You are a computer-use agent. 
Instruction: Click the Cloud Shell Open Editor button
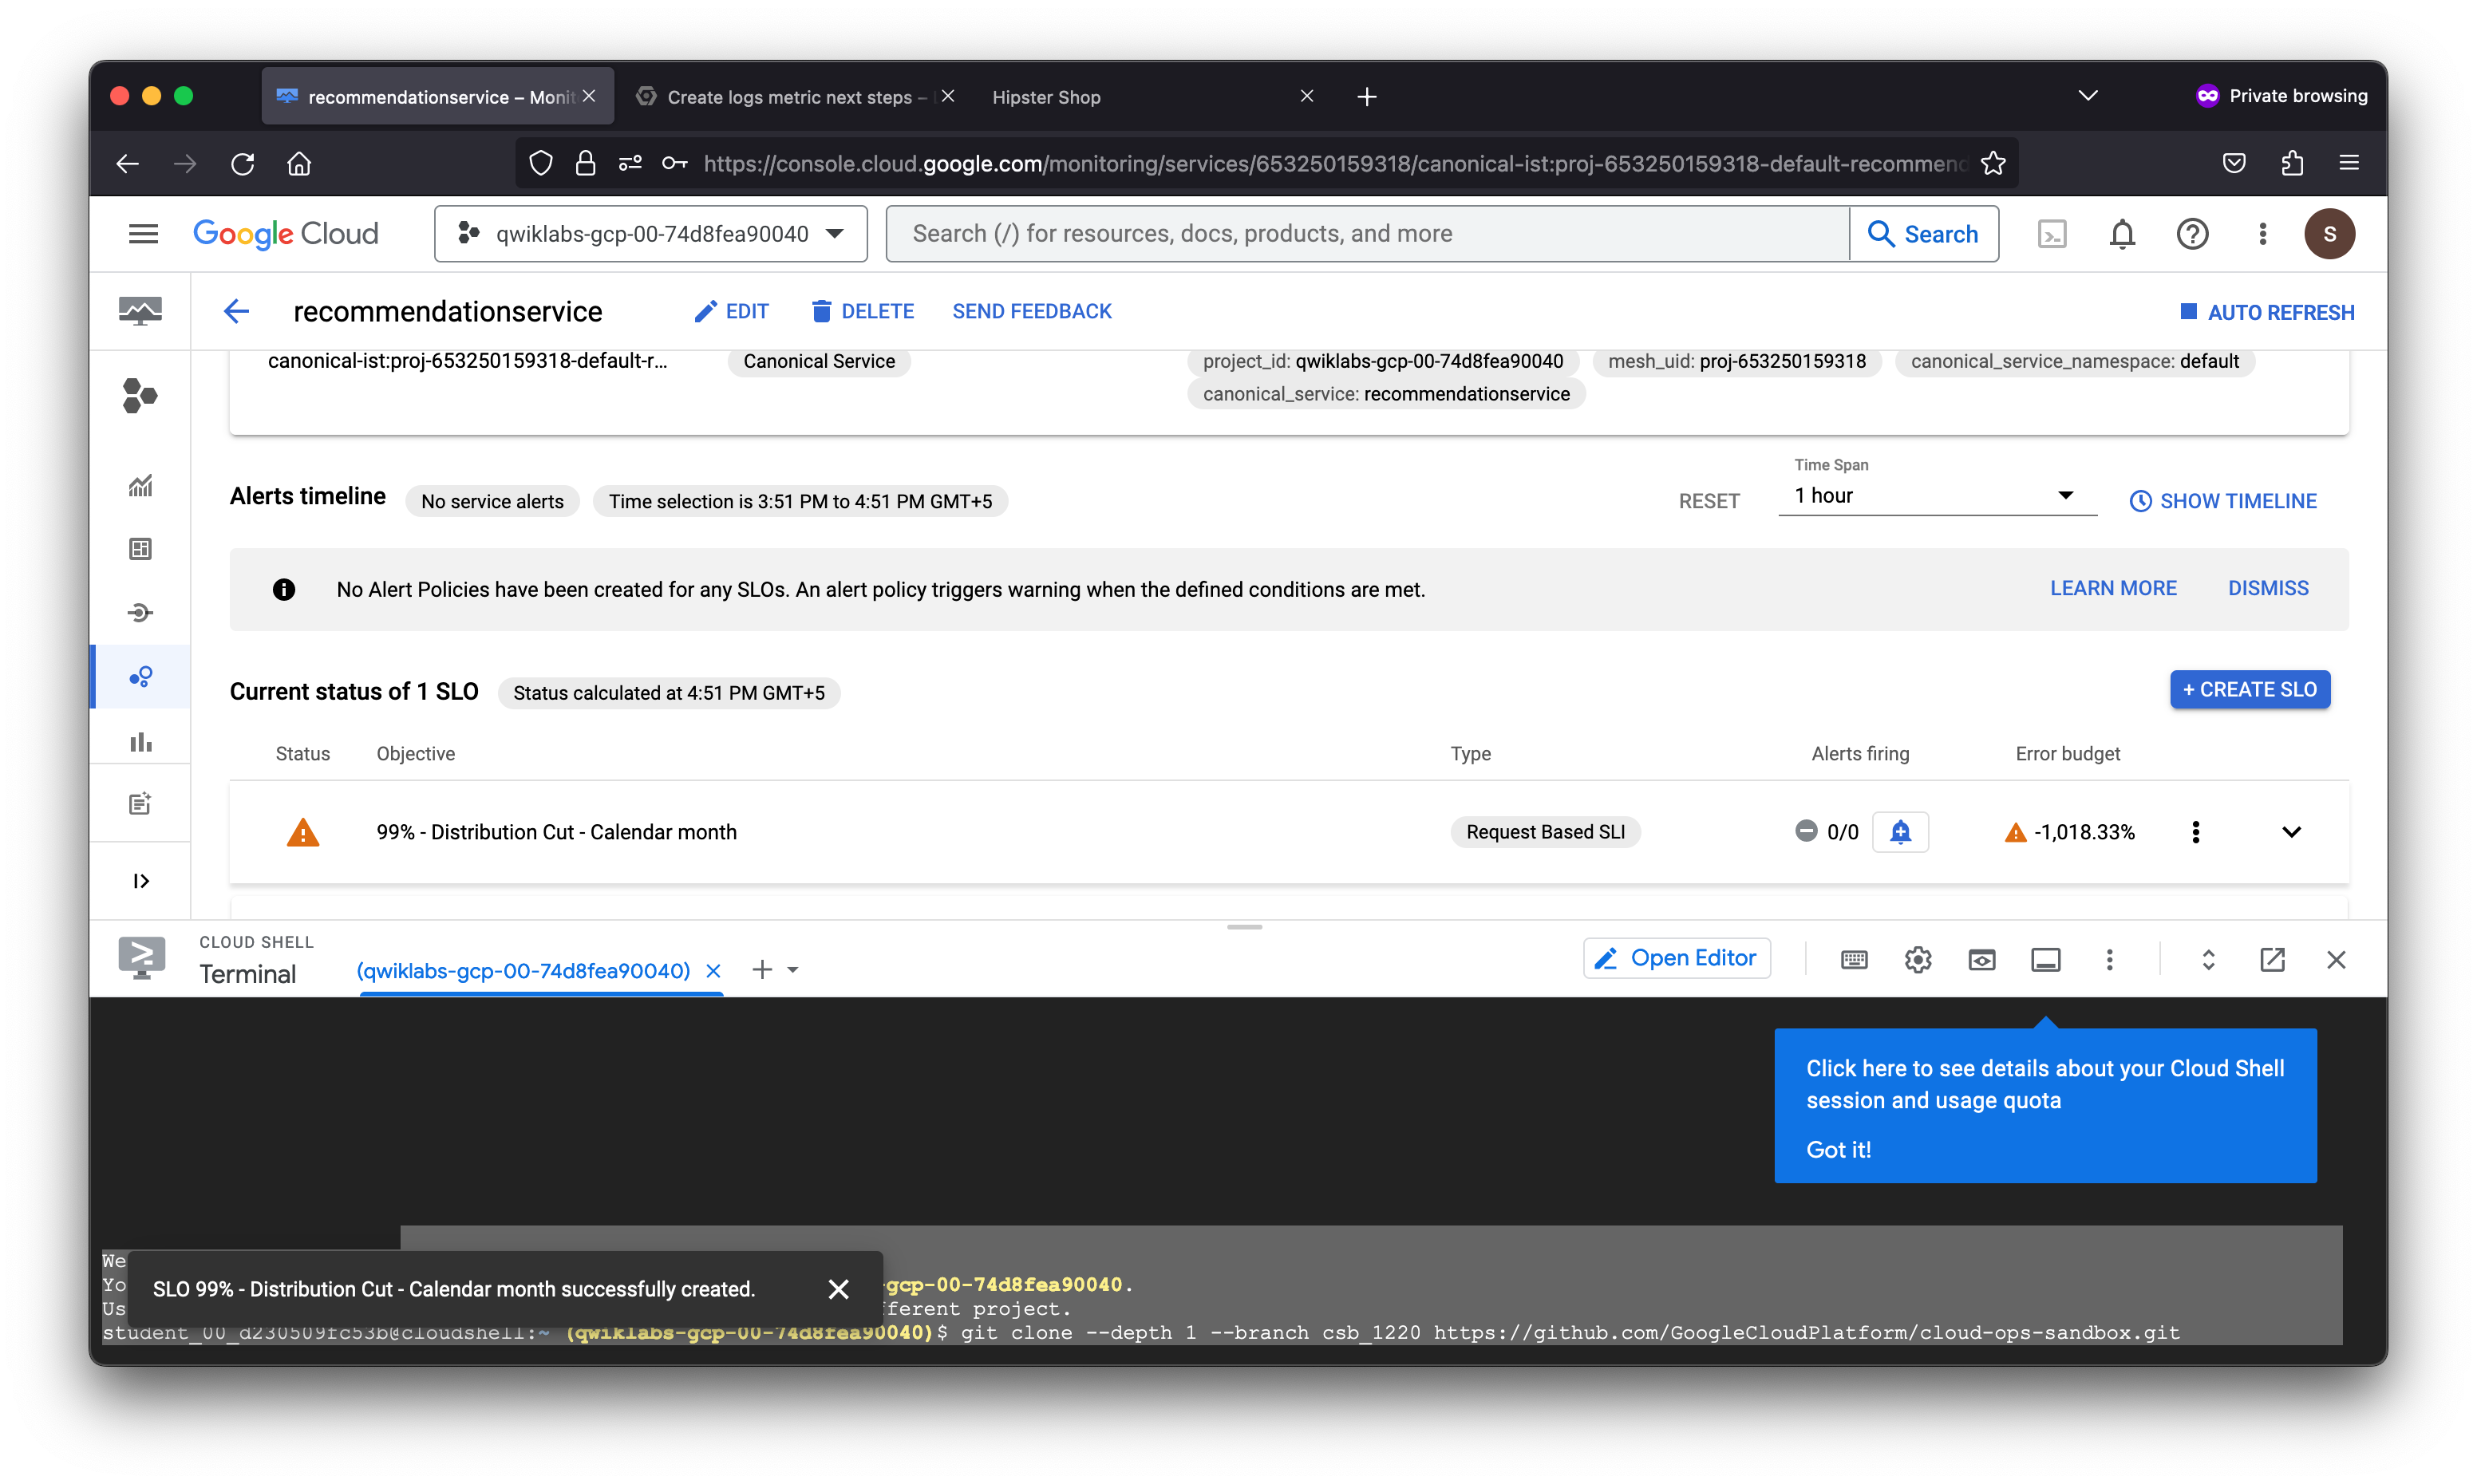[x=1678, y=957]
